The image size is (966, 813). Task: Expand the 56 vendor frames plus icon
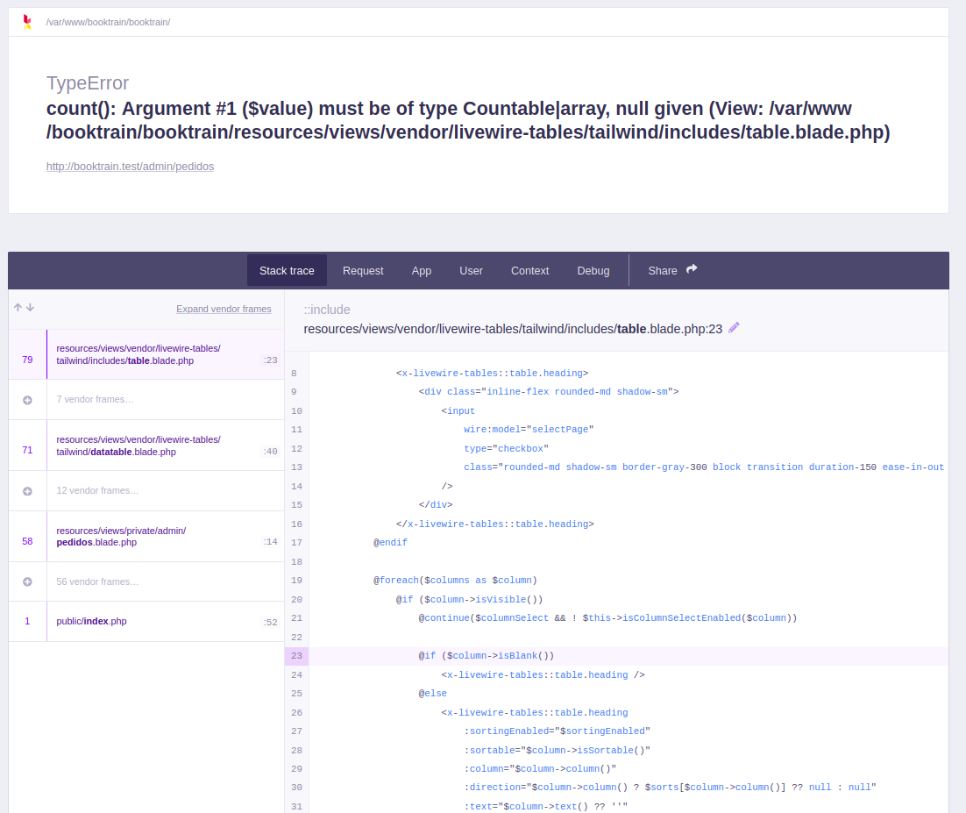click(x=28, y=581)
